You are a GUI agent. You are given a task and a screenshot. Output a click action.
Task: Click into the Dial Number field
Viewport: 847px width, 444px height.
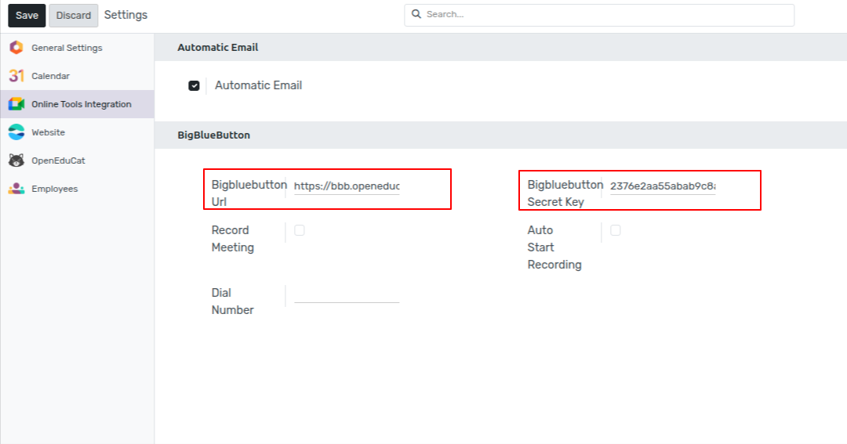pos(347,294)
